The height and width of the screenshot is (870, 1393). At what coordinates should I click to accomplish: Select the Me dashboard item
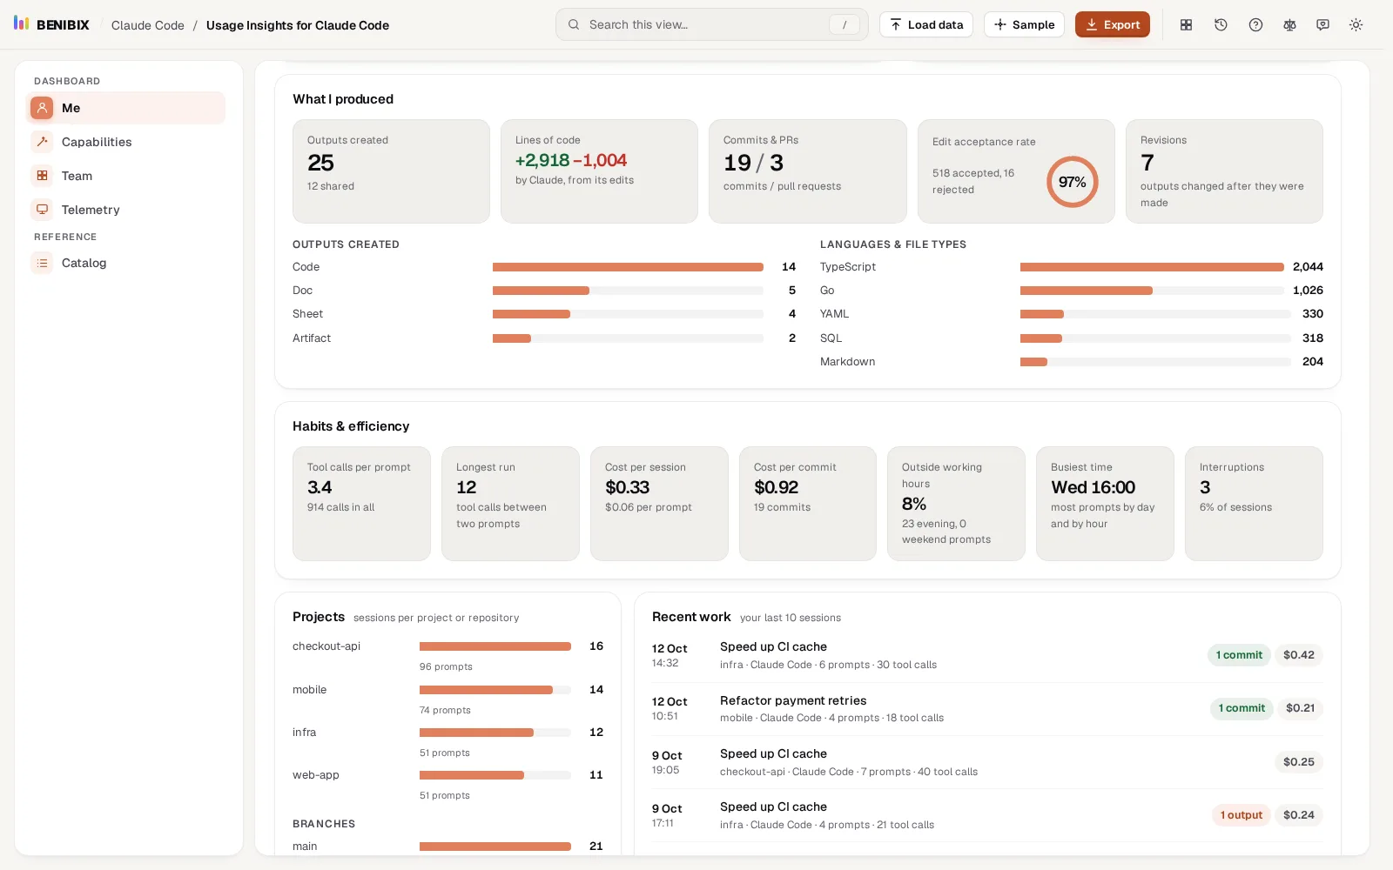tap(125, 108)
